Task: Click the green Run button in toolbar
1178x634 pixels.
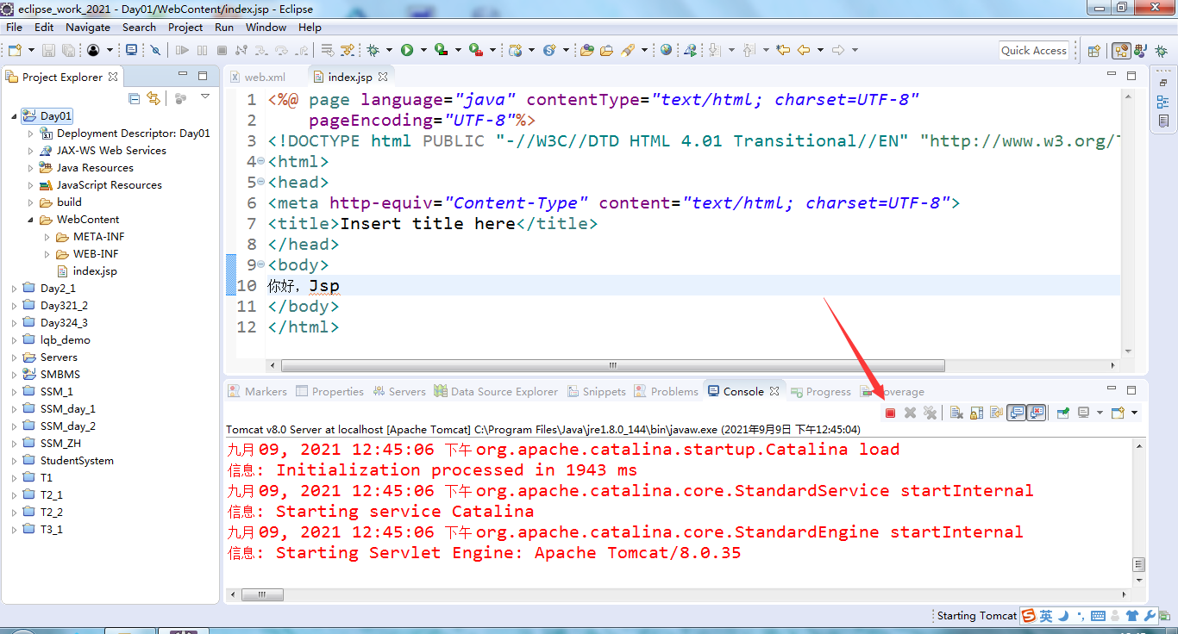Action: pos(407,50)
